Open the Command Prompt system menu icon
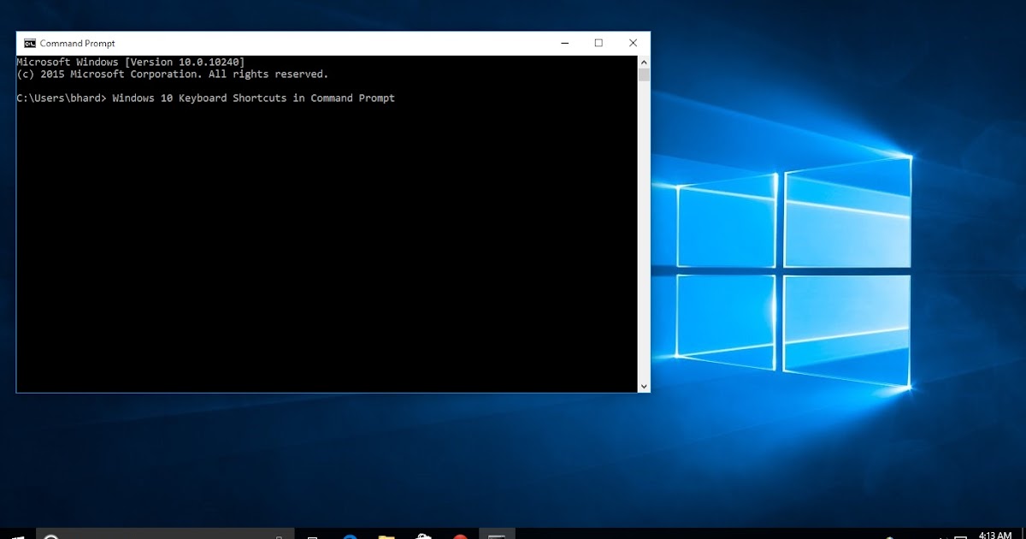Viewport: 1026px width, 539px height. point(27,43)
